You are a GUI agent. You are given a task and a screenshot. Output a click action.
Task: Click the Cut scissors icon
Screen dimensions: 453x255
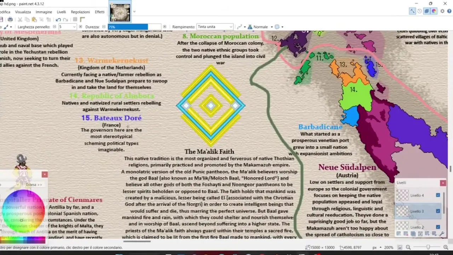coord(20,19)
